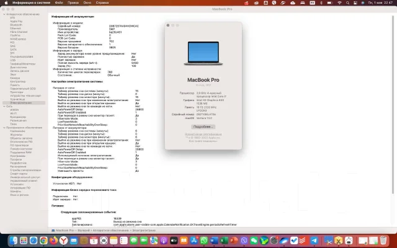Open Mail app in the Dock
This screenshot has width=397, height=248.
74,240
